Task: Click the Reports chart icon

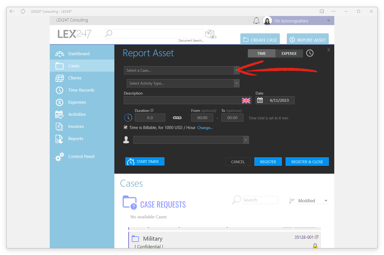Action: click(59, 139)
